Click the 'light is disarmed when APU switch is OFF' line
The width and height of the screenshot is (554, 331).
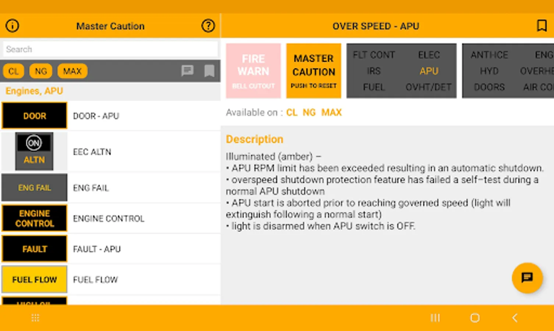click(x=321, y=226)
